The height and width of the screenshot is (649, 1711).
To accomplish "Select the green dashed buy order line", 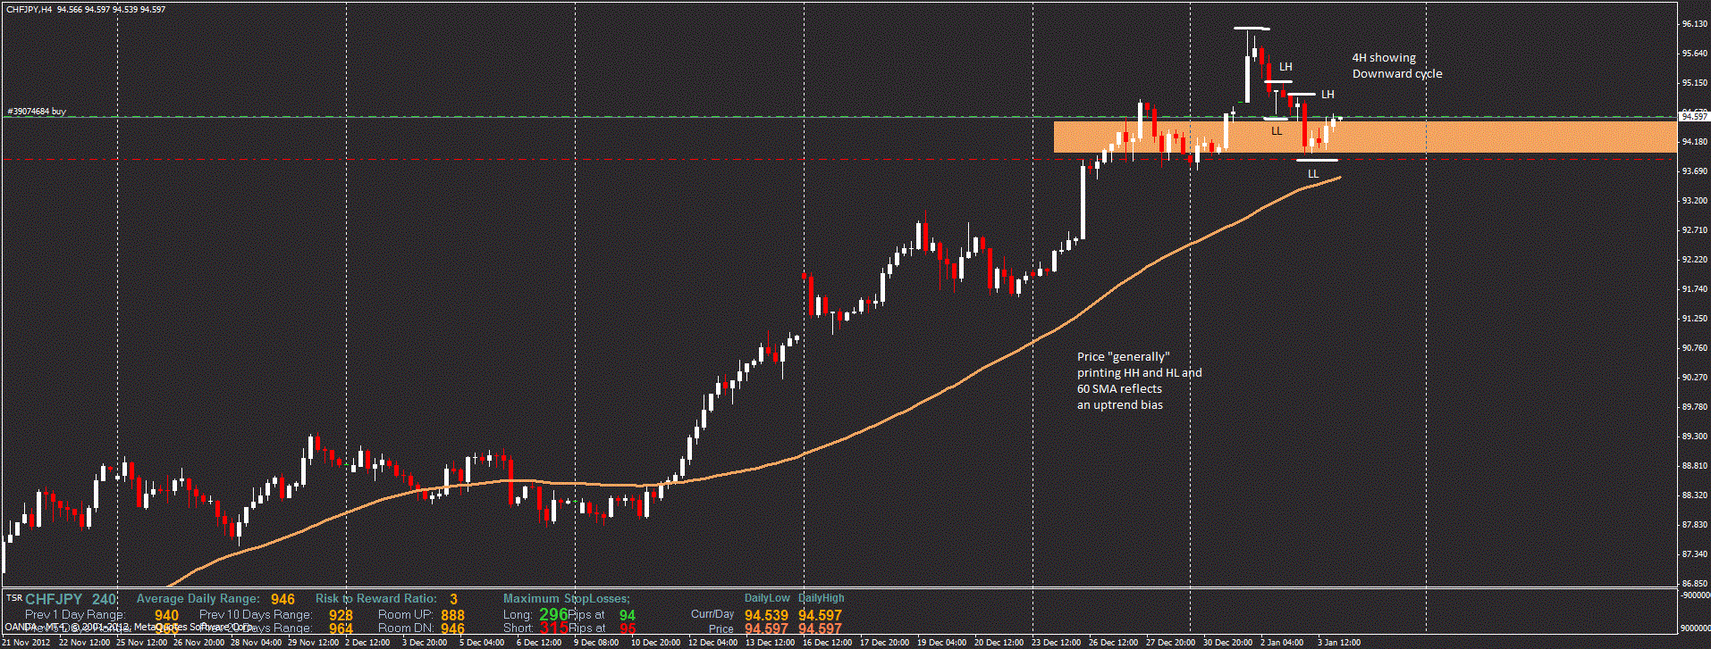I will [626, 117].
